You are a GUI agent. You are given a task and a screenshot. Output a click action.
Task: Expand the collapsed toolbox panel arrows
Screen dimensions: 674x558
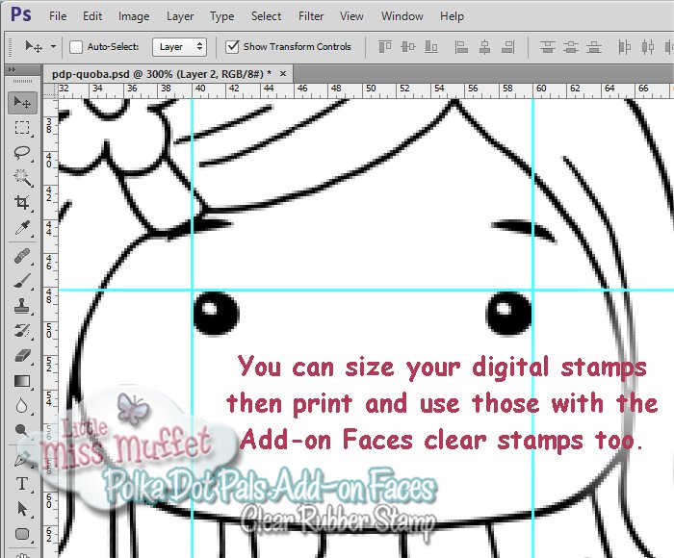tap(13, 70)
